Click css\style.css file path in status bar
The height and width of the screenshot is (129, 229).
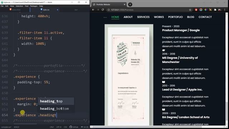pos(6,127)
